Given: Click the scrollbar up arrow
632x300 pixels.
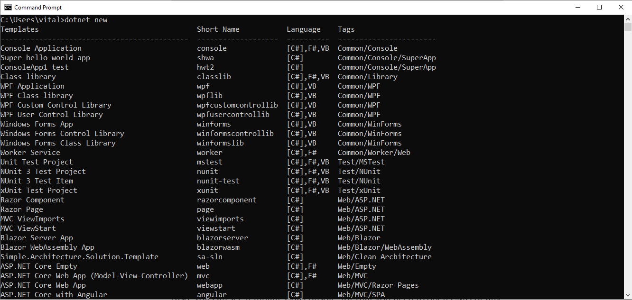Looking at the screenshot, I should (x=628, y=19).
